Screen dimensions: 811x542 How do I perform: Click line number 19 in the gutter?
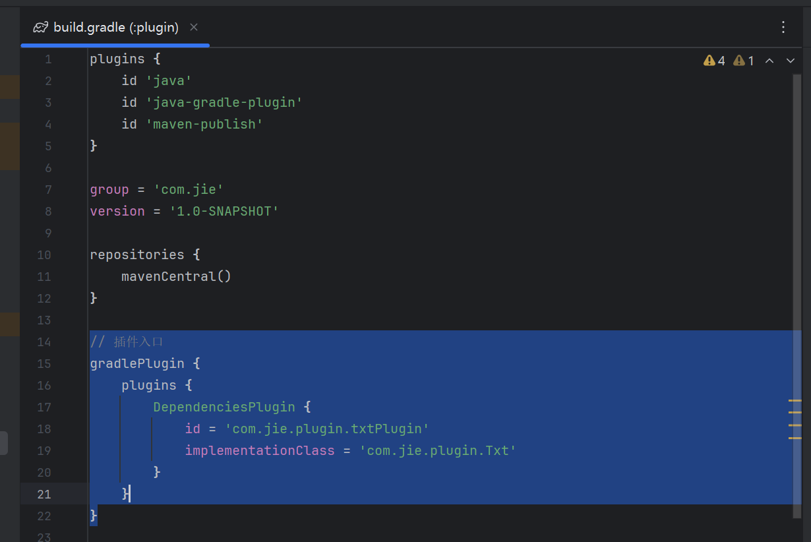44,450
